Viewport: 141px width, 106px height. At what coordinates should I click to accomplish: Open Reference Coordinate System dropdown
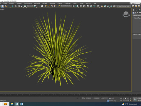point(30,6)
